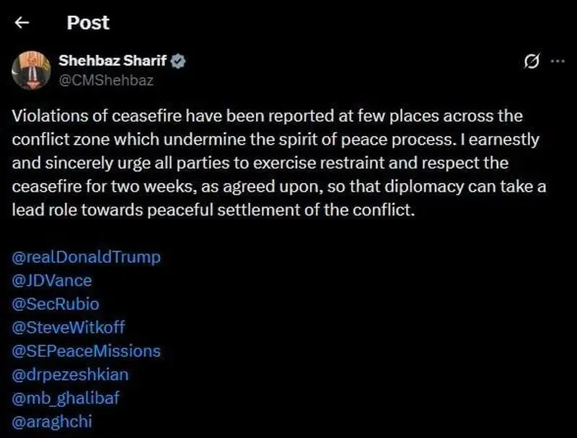Viewport: 577px width, 438px height.
Task: Click the @araghchi mention
Action: tap(52, 422)
